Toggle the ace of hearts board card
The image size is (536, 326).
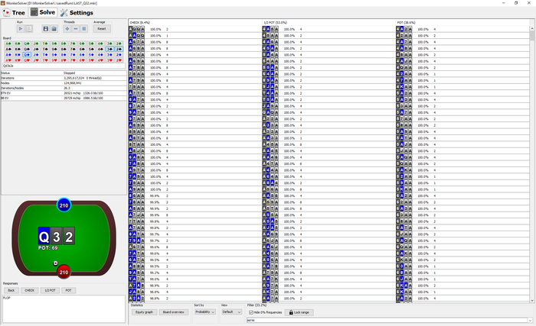point(8,60)
